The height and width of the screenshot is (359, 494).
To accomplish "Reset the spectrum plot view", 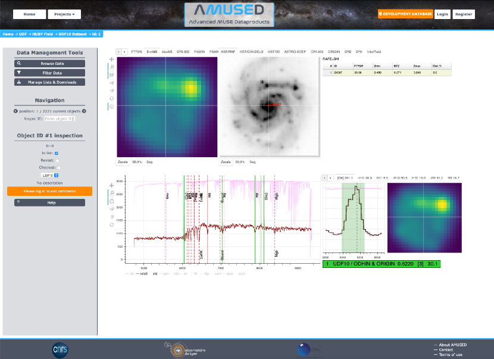I will [111, 224].
